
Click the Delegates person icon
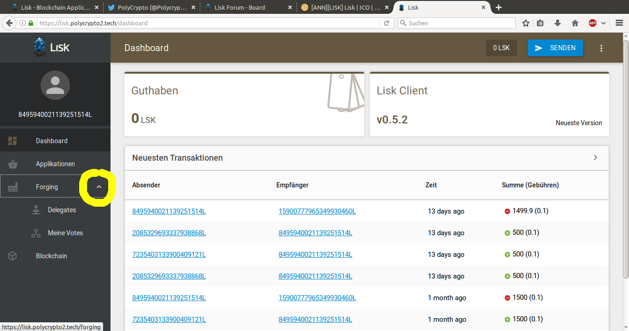coord(36,210)
